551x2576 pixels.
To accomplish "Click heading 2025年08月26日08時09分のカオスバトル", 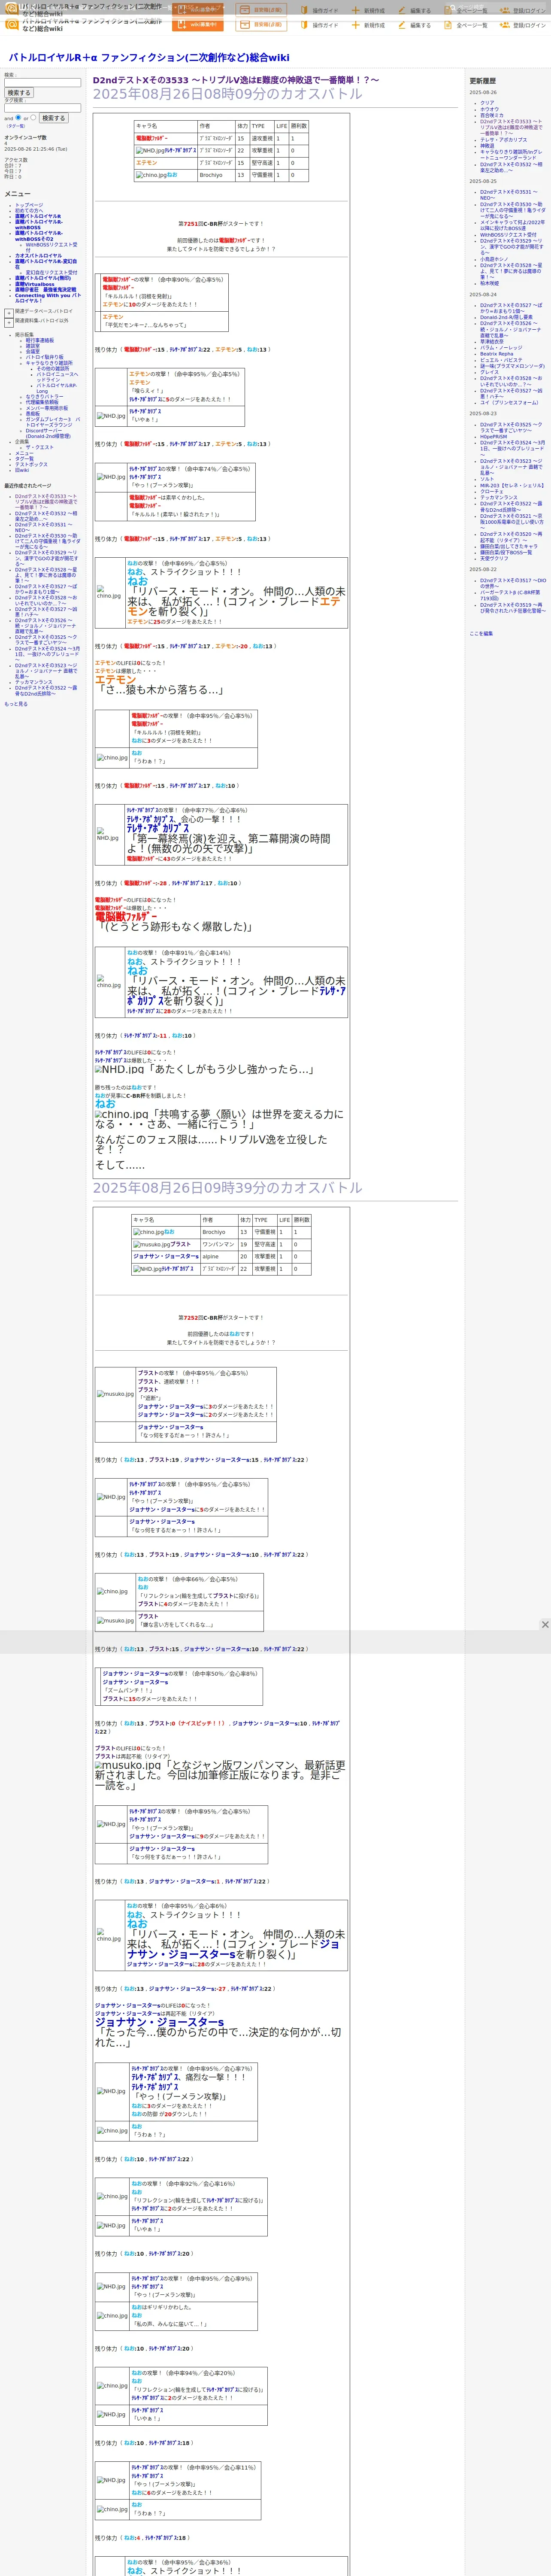I will 228,94.
